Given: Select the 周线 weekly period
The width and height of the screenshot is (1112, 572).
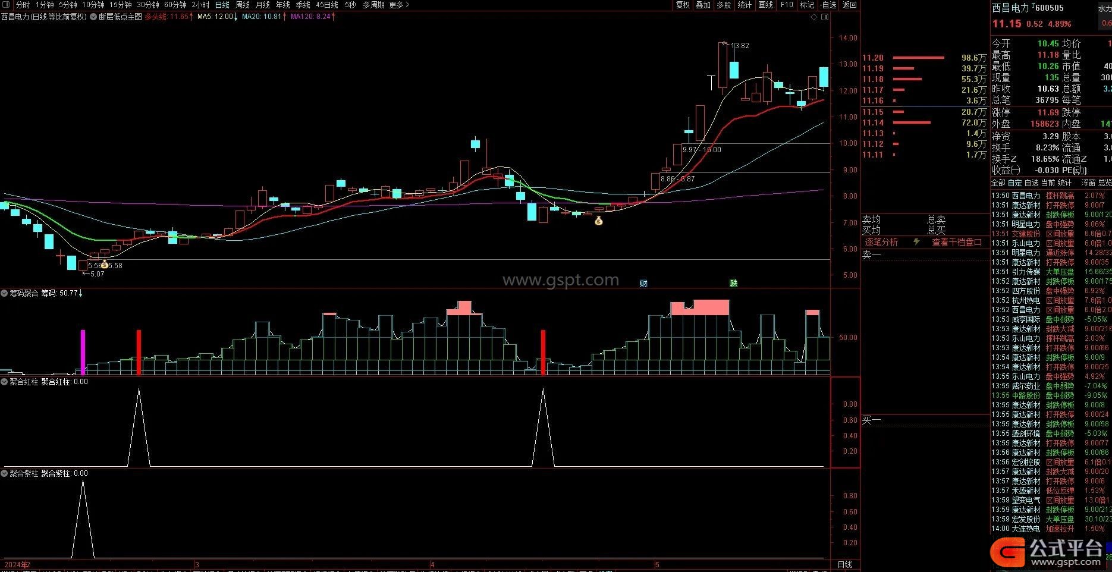Looking at the screenshot, I should pos(243,5).
